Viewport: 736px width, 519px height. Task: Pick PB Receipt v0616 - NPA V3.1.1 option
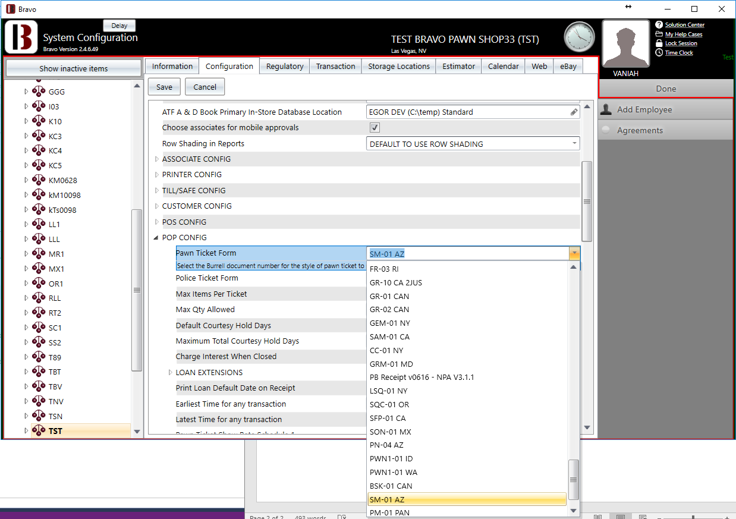[422, 378]
